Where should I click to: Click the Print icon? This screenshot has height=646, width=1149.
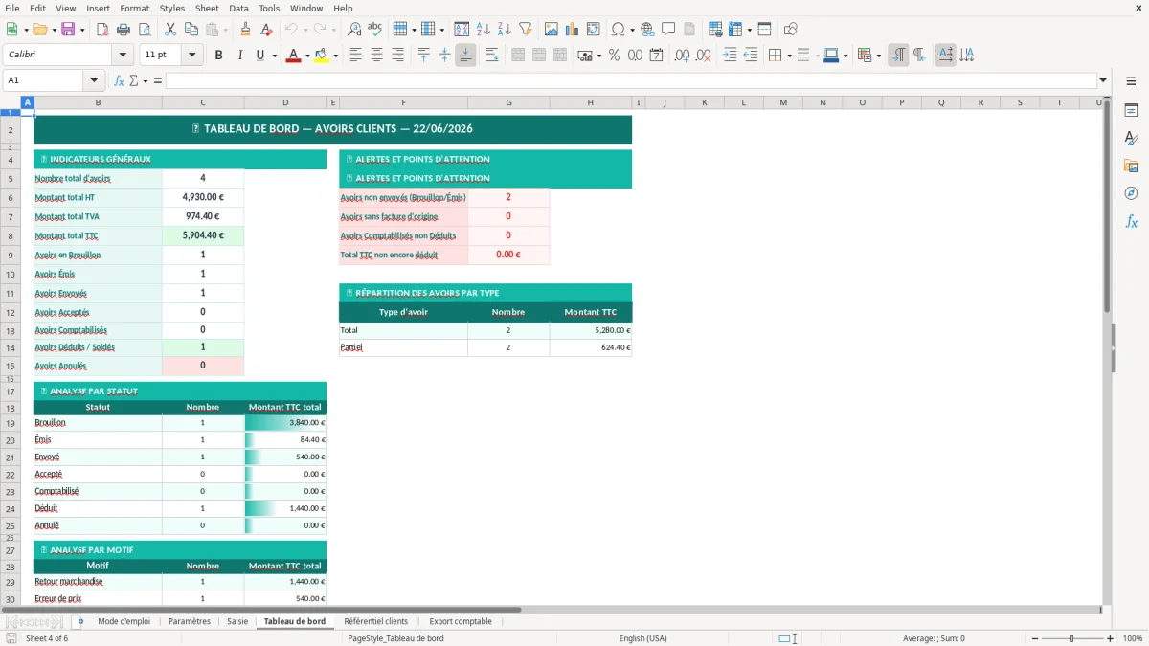[124, 30]
